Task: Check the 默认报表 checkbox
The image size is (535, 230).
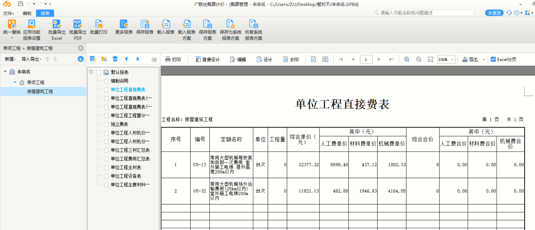Action: click(x=99, y=72)
